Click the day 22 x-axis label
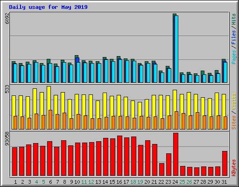The height and width of the screenshot is (187, 239). [161, 182]
